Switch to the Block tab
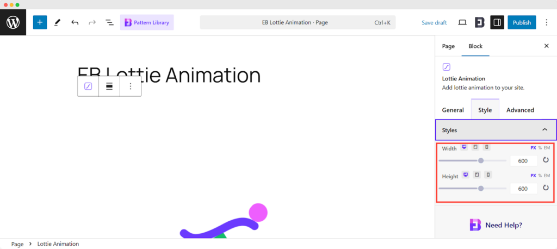 475,46
